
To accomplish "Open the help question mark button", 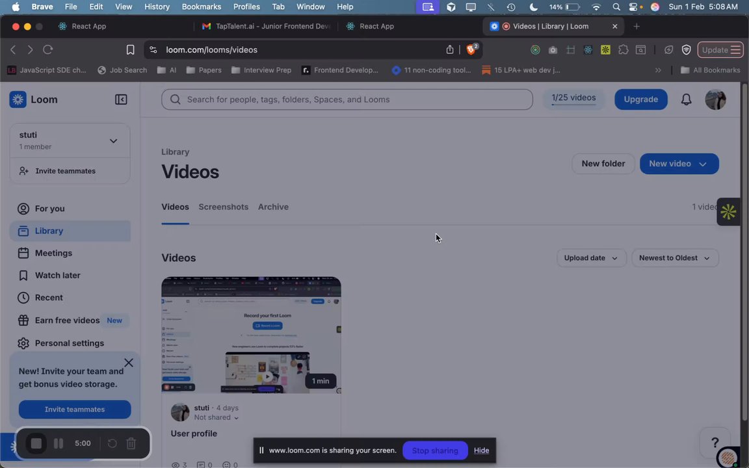I will click(715, 442).
